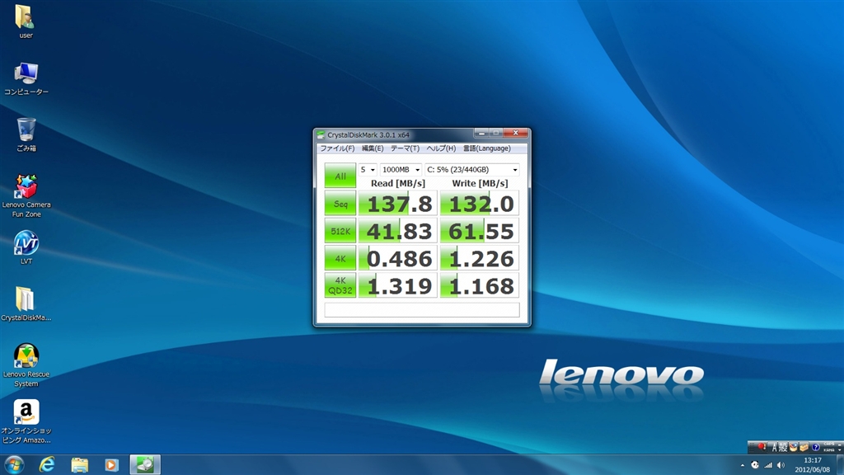The width and height of the screenshot is (844, 475).
Task: Click the 4K write result 1.226
Action: pyautogui.click(x=480, y=258)
